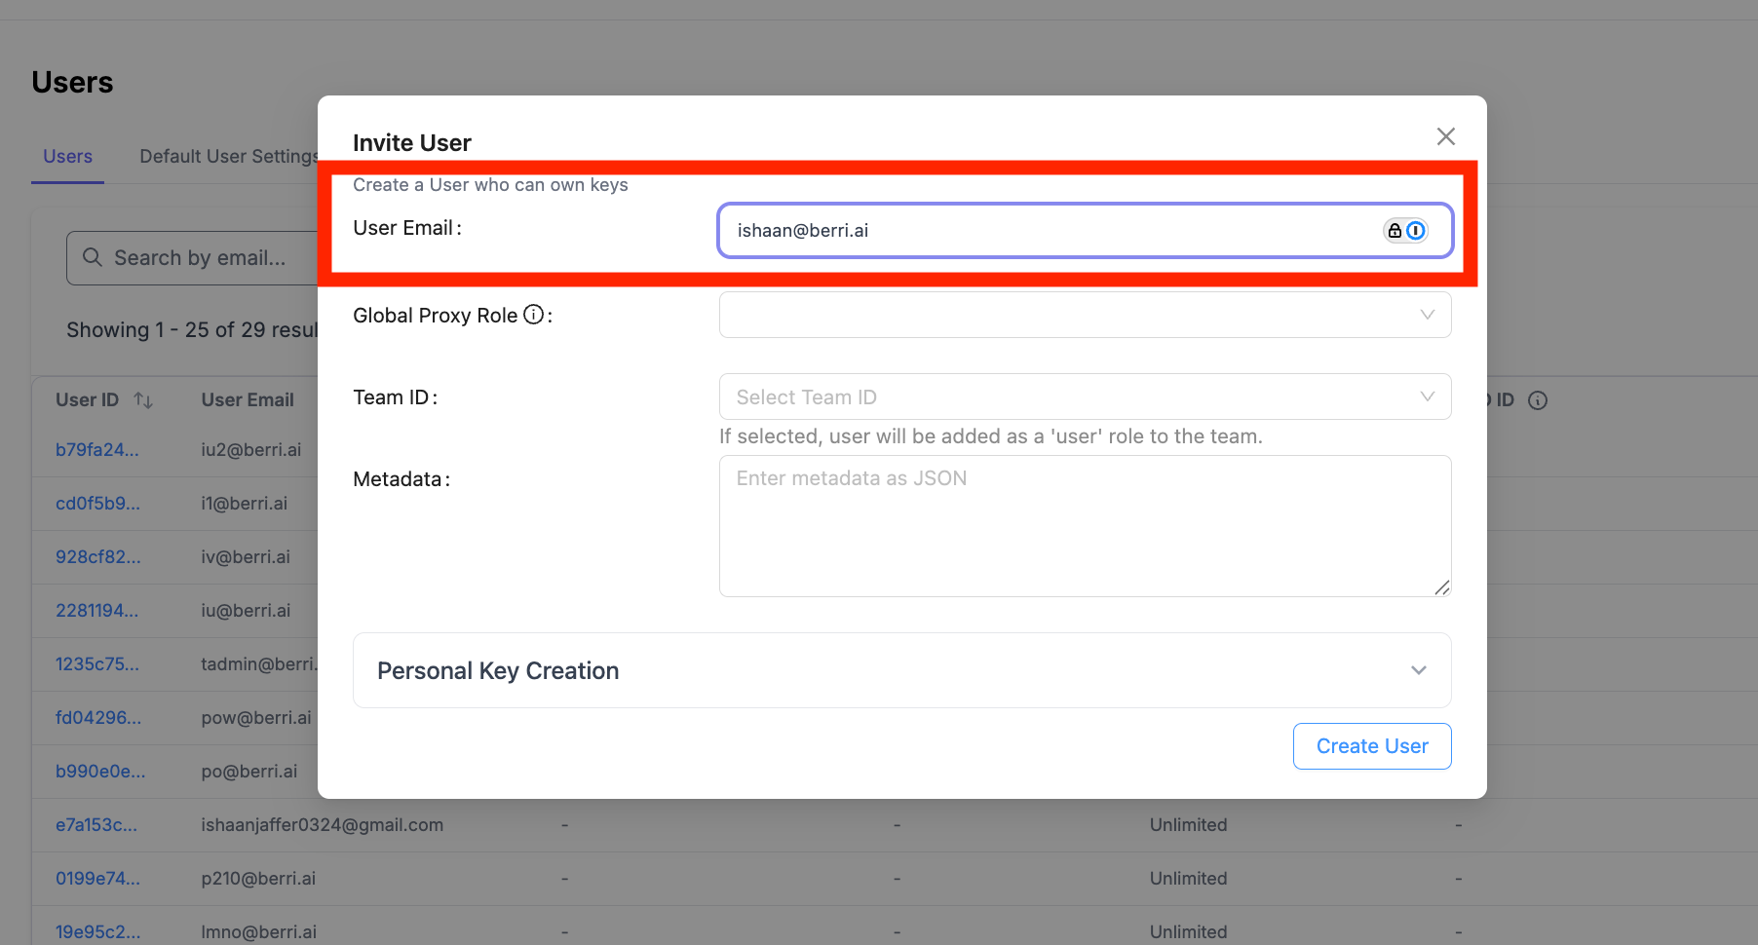Sort the table using the User ID sort arrows

coord(142,399)
